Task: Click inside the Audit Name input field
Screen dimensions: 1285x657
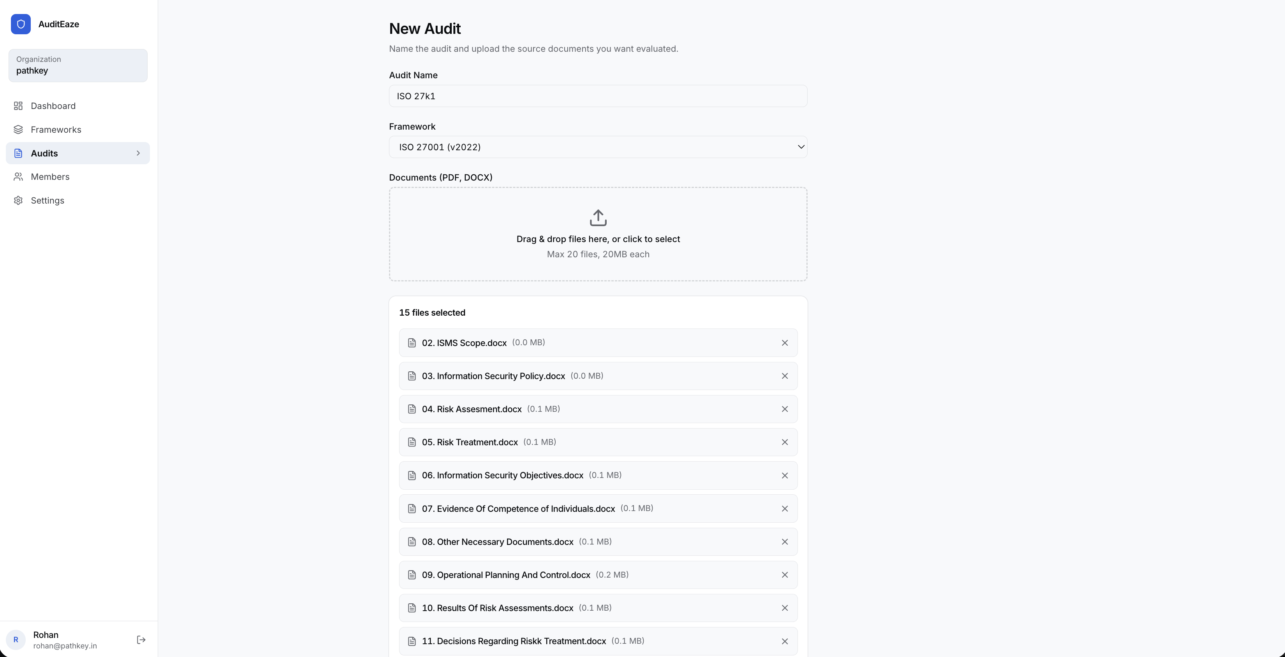Action: 598,96
